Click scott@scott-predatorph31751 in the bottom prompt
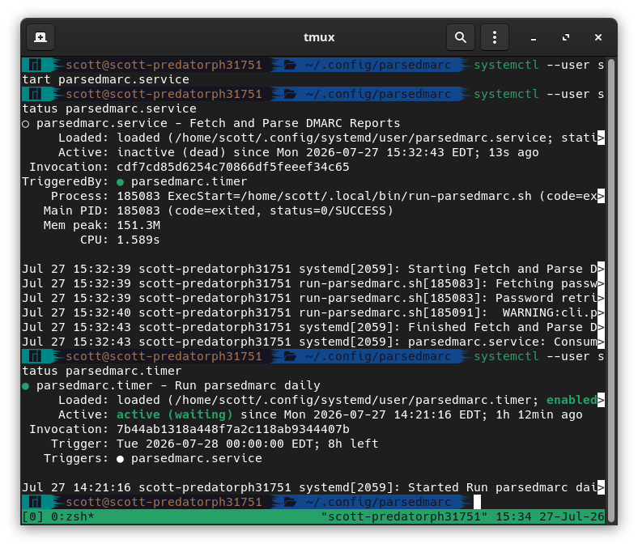The width and height of the screenshot is (638, 548). 164,503
